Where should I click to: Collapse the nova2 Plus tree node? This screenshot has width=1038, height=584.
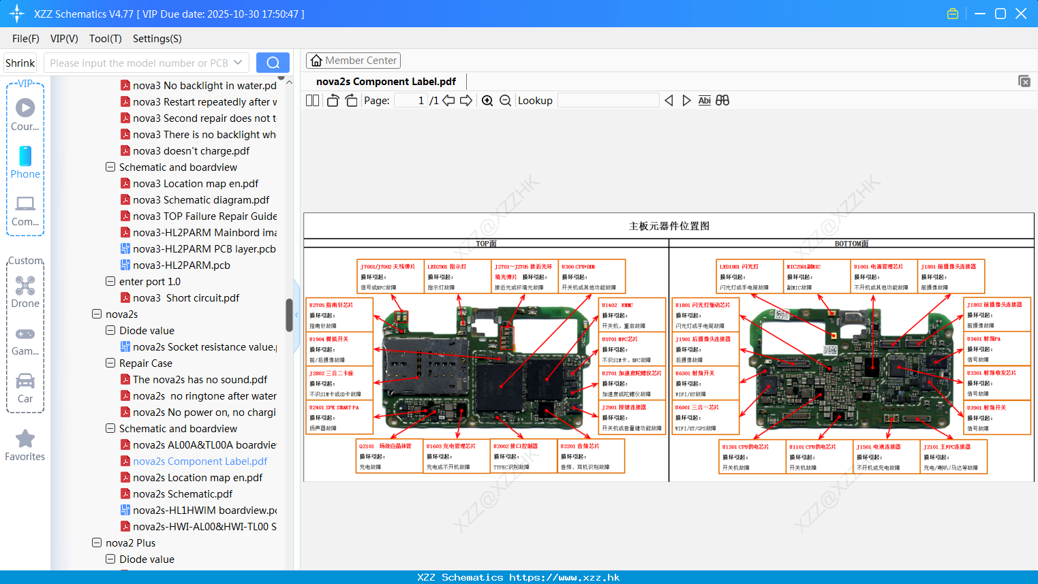click(97, 543)
